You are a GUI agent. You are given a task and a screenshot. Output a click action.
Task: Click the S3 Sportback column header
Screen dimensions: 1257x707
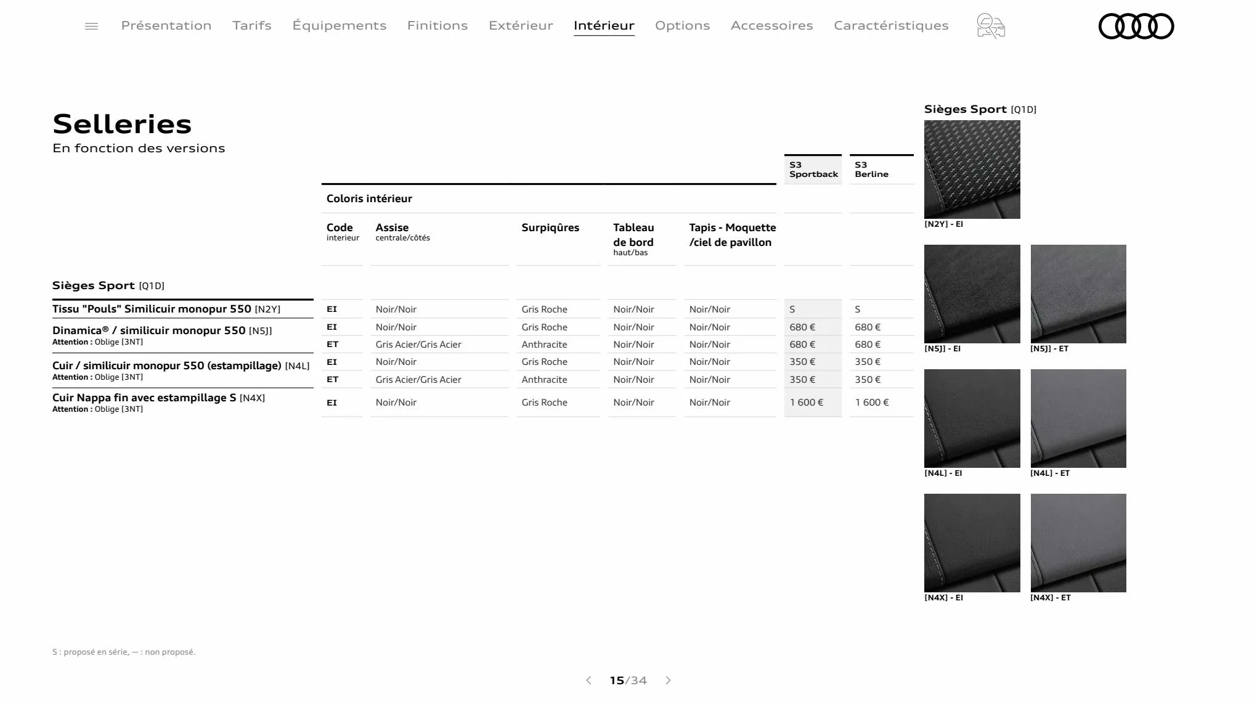pyautogui.click(x=813, y=170)
